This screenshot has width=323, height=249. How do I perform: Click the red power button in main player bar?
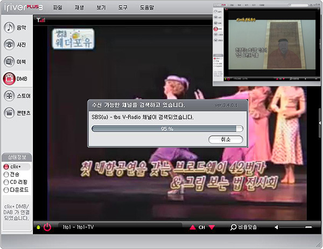coord(47,227)
